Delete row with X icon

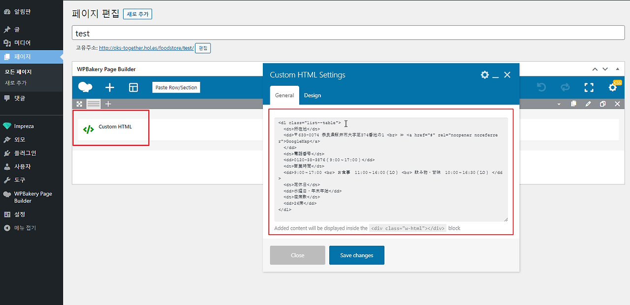tap(617, 104)
